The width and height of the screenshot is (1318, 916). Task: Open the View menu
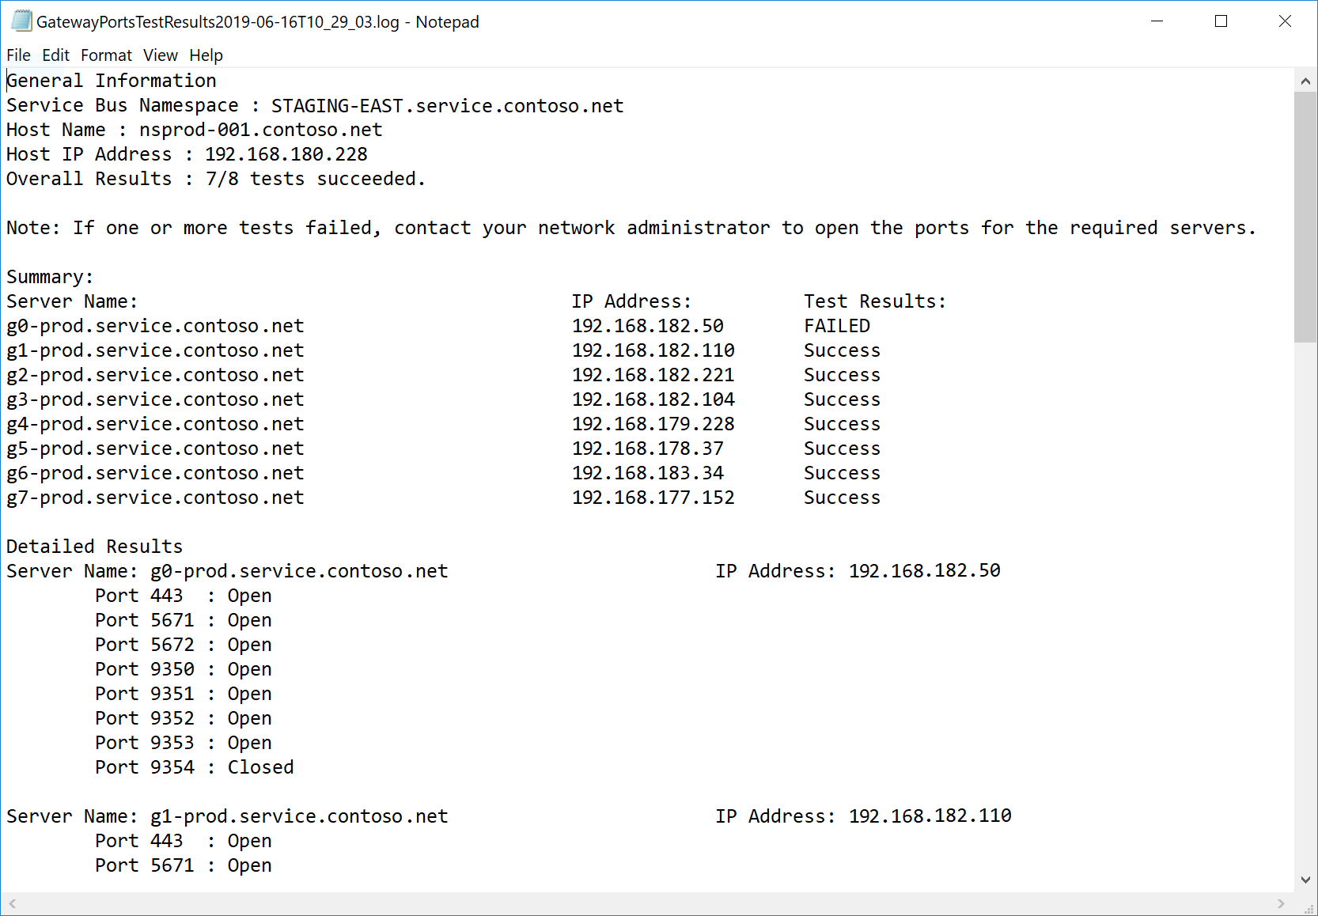[160, 55]
